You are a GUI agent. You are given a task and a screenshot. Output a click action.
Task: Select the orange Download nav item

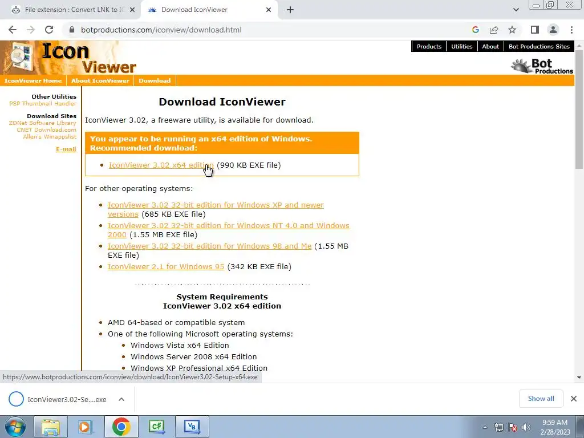(155, 80)
